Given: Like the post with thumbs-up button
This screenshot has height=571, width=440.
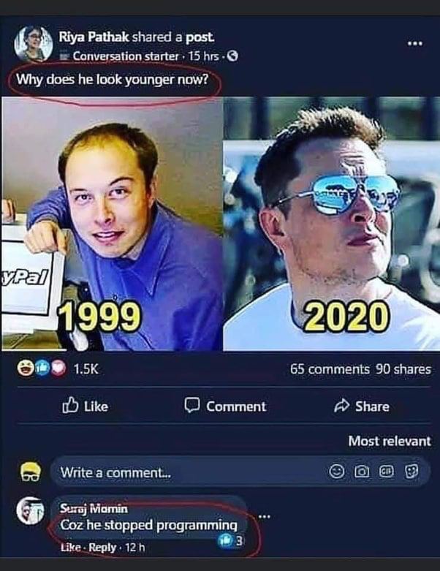Looking at the screenshot, I should (x=86, y=406).
